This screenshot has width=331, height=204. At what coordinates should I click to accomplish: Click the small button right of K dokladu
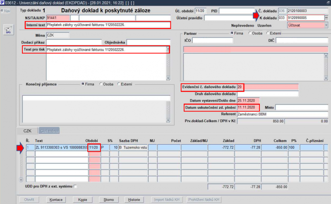coord(326,18)
